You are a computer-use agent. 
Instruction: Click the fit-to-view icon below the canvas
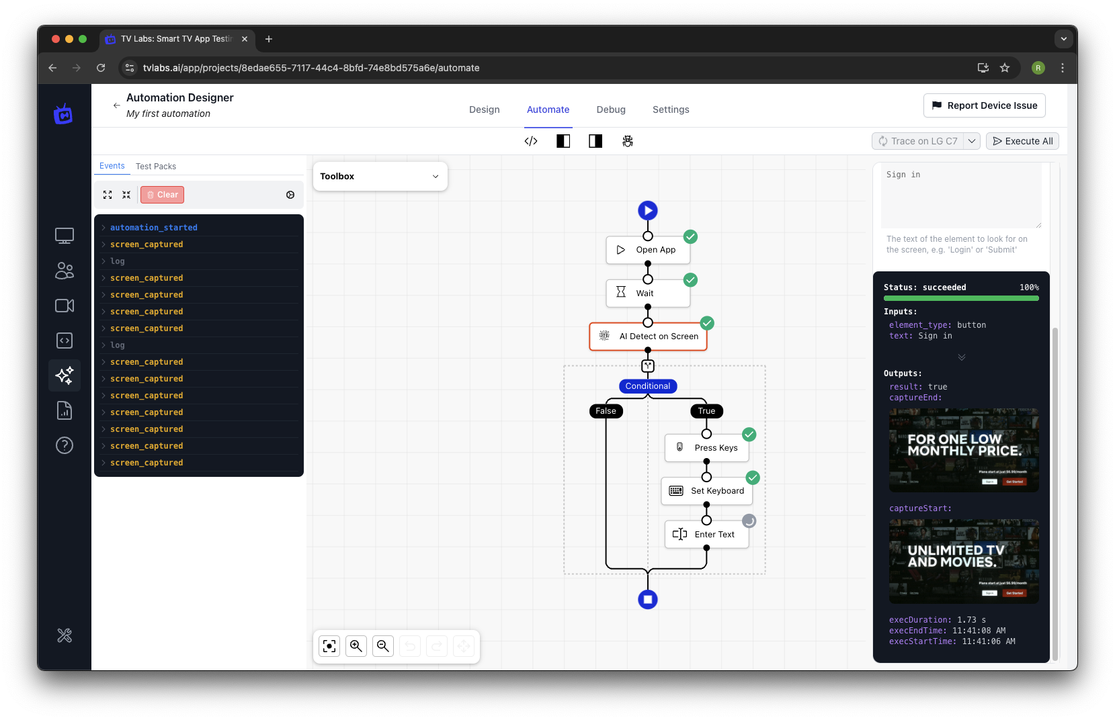pyautogui.click(x=329, y=646)
